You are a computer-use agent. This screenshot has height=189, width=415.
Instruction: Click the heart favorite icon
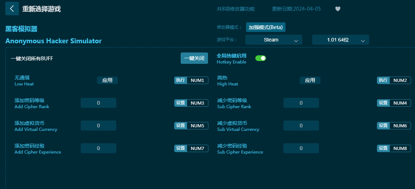[338, 9]
